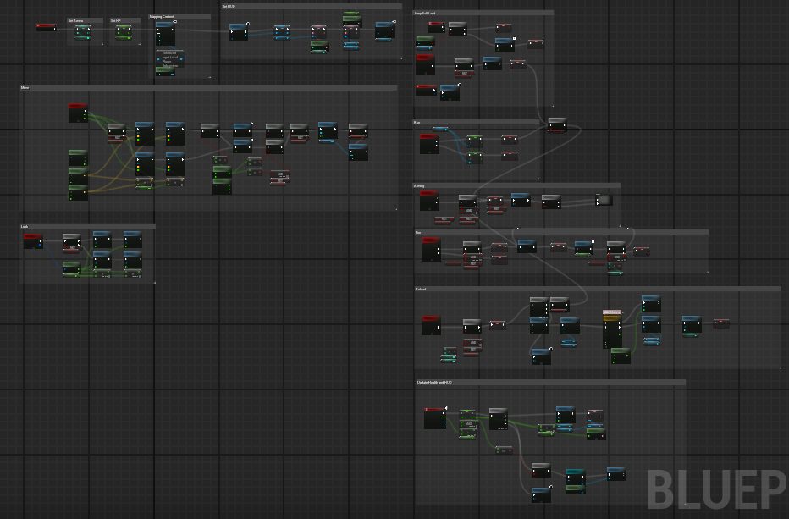Viewport: 789px width, 519px height.
Task: Select the green variable node inside Set HP
Action: coord(124,32)
